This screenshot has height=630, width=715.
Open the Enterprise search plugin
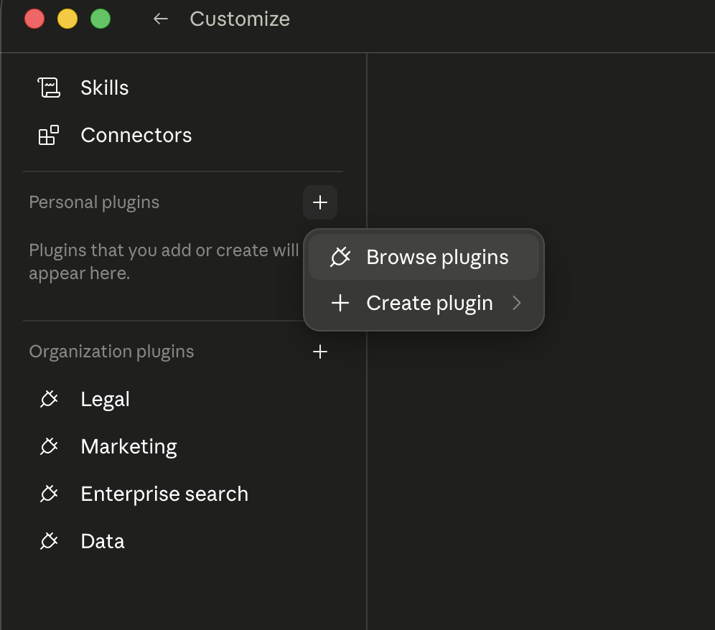pyautogui.click(x=182, y=494)
